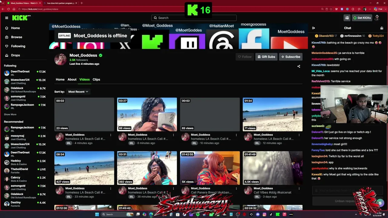
Task: Click the Get KICKs button
Action: pyautogui.click(x=362, y=18)
